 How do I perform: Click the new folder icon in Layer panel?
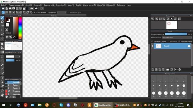click(168, 70)
